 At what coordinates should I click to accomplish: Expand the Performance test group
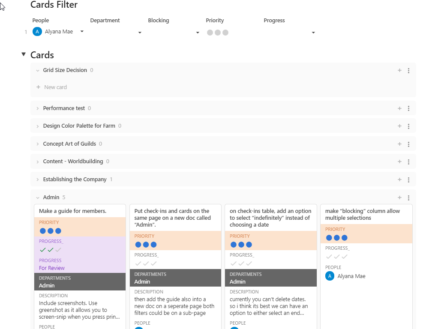38,108
